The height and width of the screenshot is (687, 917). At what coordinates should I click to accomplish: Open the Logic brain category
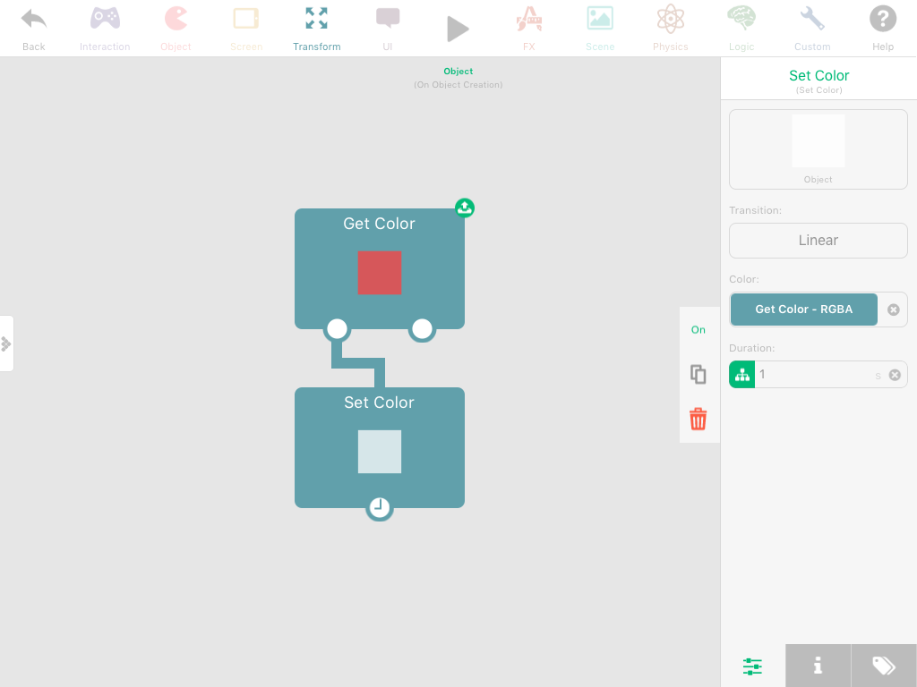(741, 20)
